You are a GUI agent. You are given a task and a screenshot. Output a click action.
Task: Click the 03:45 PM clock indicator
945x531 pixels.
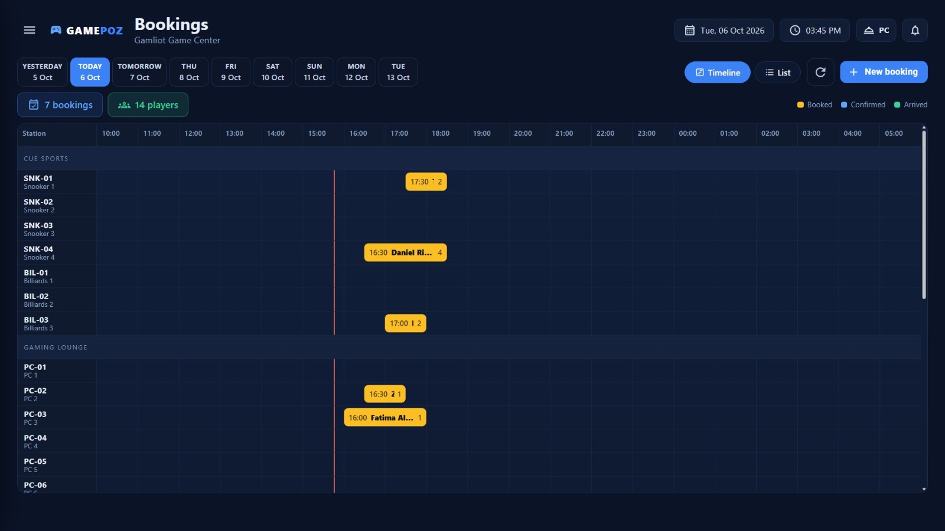814,30
